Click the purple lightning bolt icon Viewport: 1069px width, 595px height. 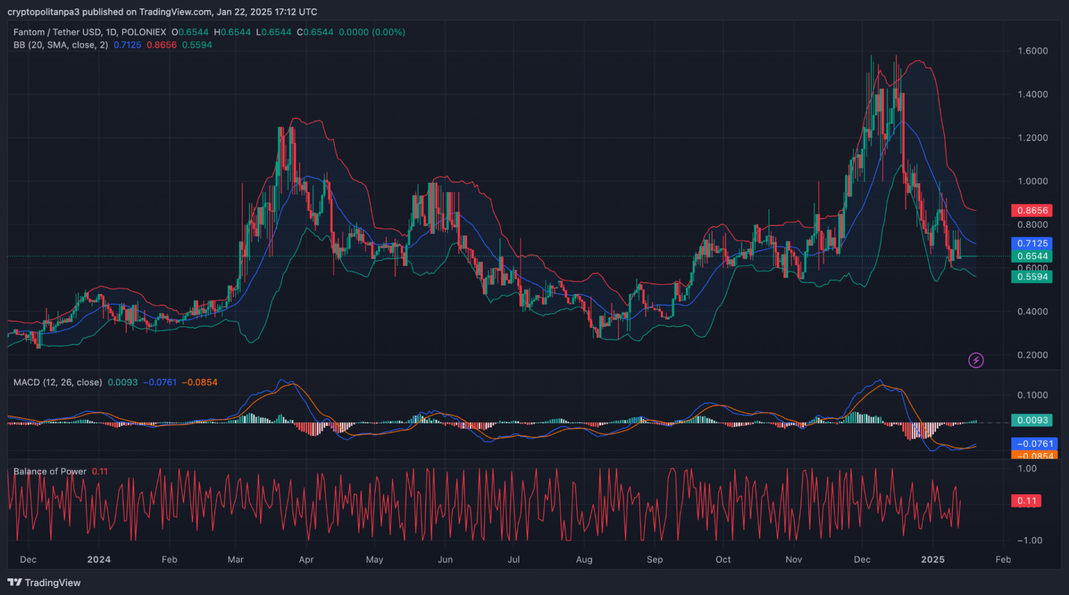pos(975,360)
